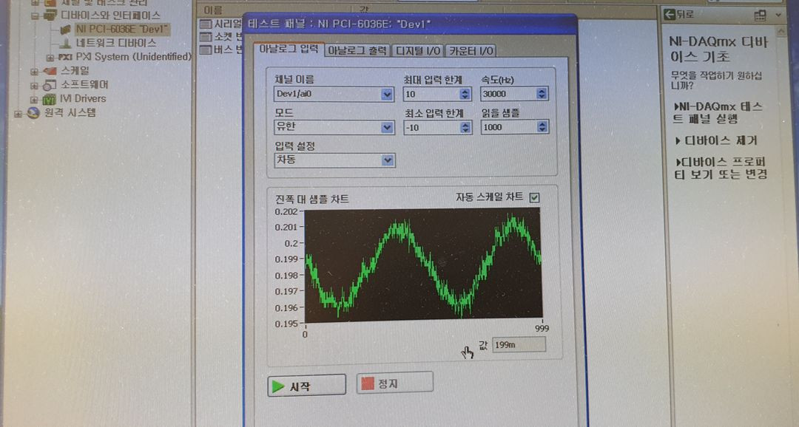Select the 스케일 (scales) tree icon
Image resolution: width=799 pixels, height=427 pixels.
click(51, 71)
